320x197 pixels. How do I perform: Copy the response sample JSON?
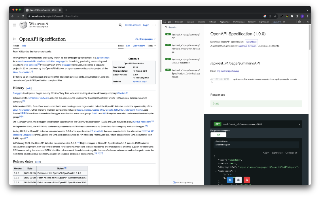click(x=266, y=153)
